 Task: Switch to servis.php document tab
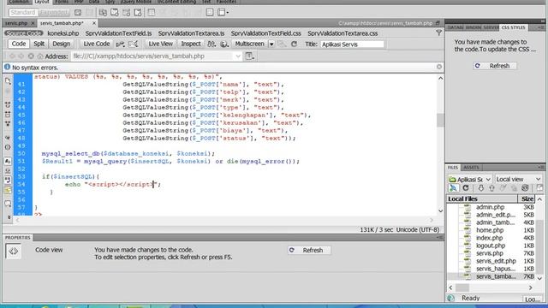[x=16, y=23]
